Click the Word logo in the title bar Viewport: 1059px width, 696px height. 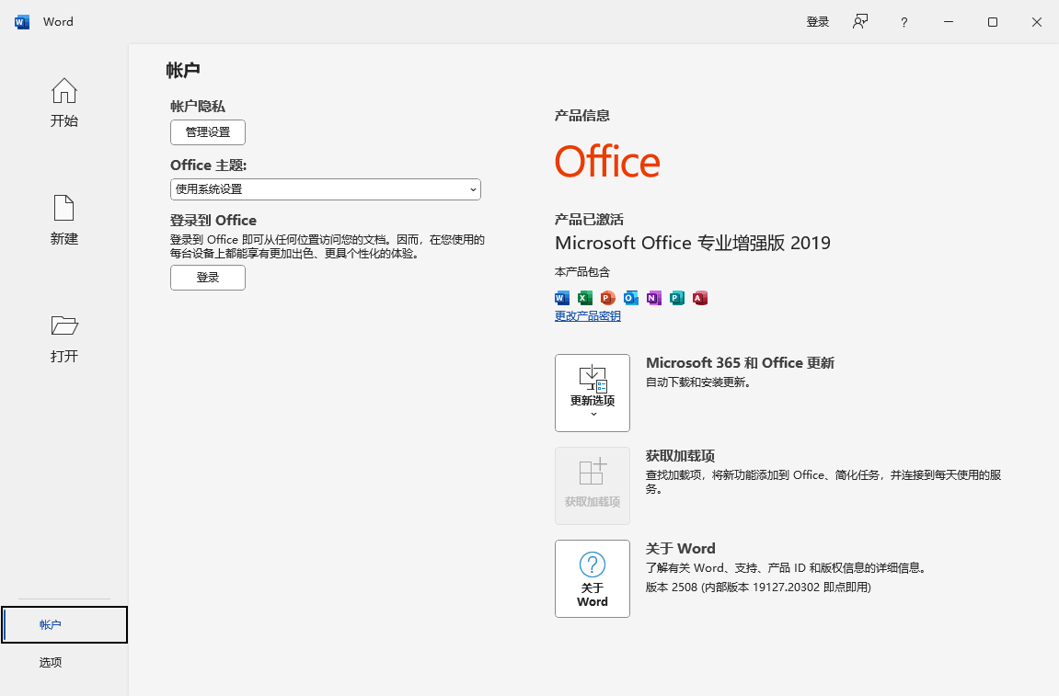[x=21, y=21]
